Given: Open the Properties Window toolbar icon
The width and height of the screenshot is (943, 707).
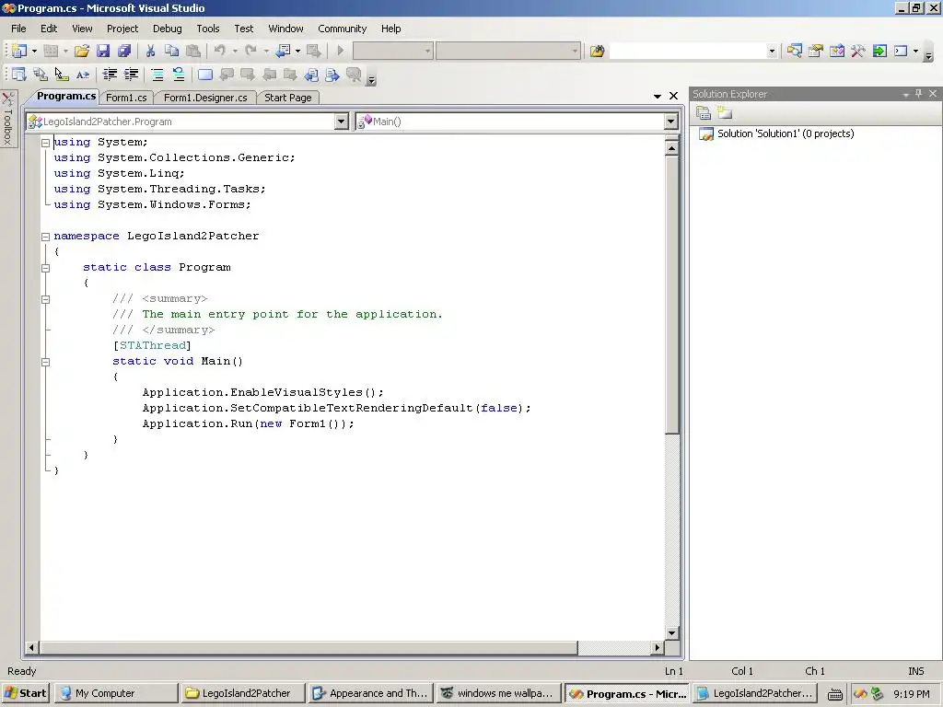Looking at the screenshot, I should point(816,52).
